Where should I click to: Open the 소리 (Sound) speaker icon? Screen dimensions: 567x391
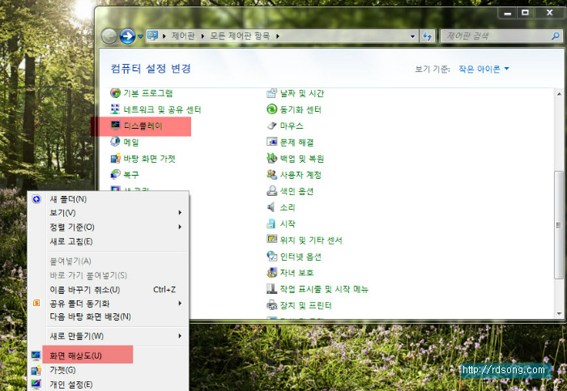tap(272, 207)
